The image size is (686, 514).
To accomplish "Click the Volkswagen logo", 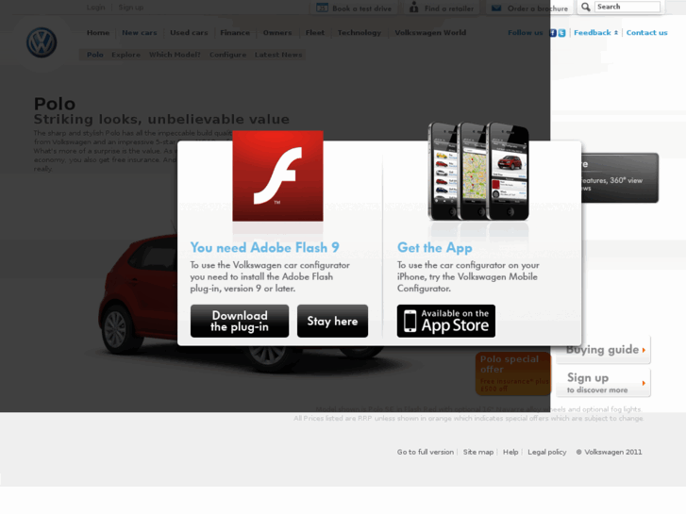I will [x=42, y=42].
